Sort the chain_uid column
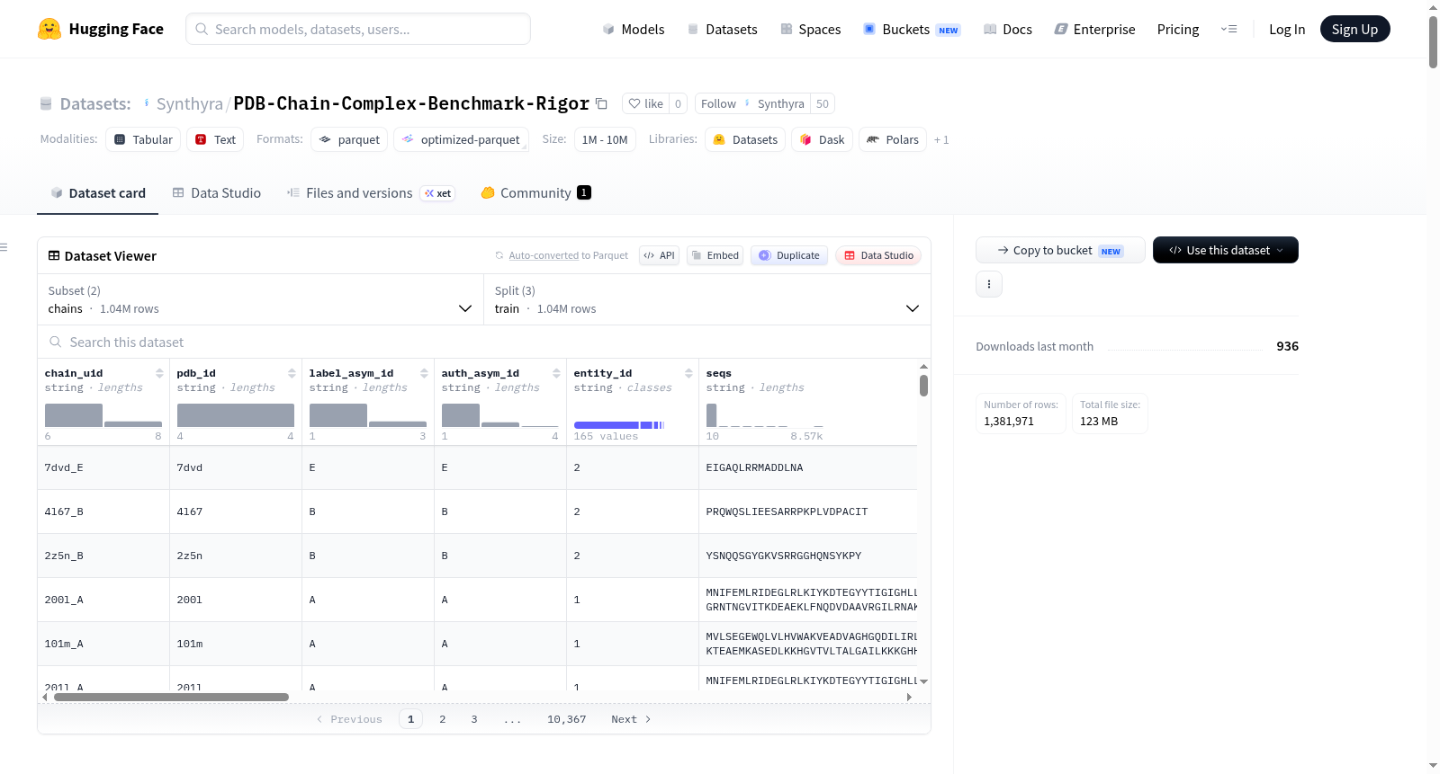 pos(159,373)
